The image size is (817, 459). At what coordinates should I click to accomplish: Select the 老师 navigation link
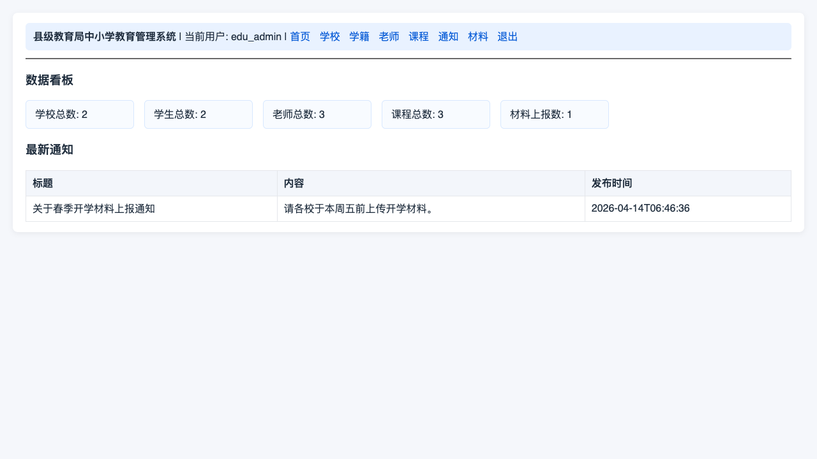(x=389, y=37)
